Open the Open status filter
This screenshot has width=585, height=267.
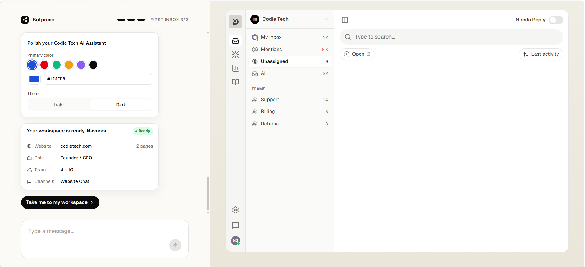(357, 54)
